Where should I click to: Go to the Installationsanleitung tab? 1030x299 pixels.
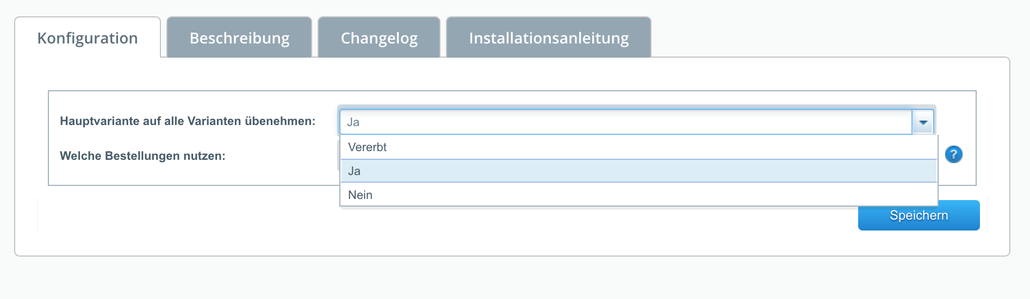[549, 38]
